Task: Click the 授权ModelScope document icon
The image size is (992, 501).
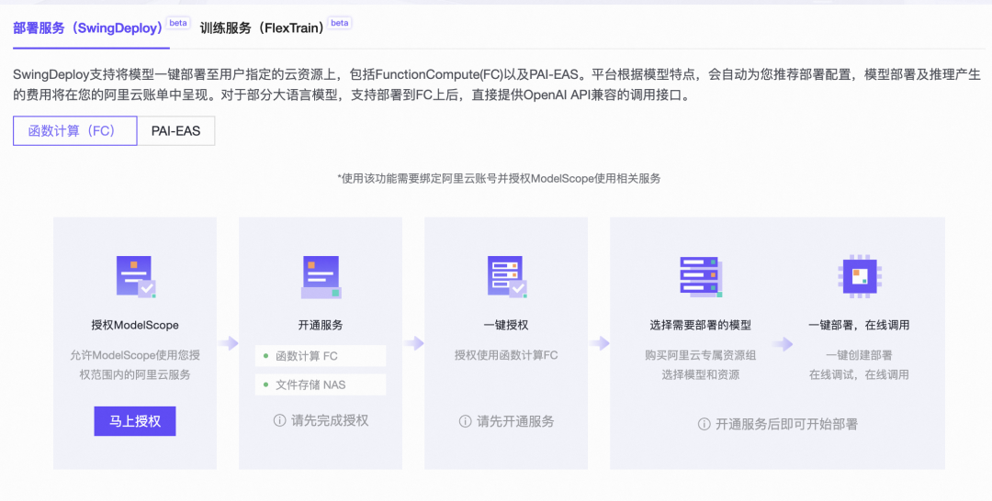Action: 135,277
